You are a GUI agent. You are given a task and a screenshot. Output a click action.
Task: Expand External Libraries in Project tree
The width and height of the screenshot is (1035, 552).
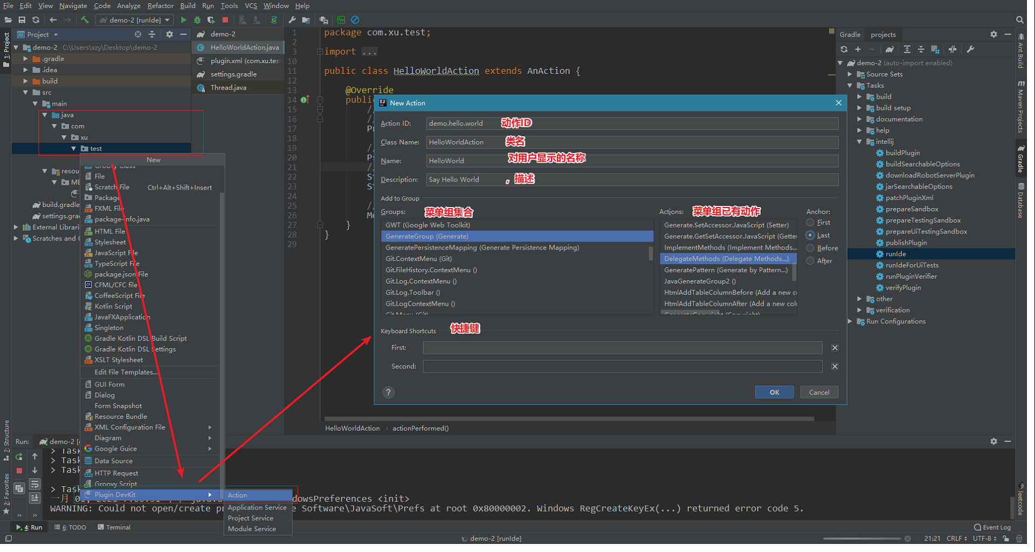16,227
